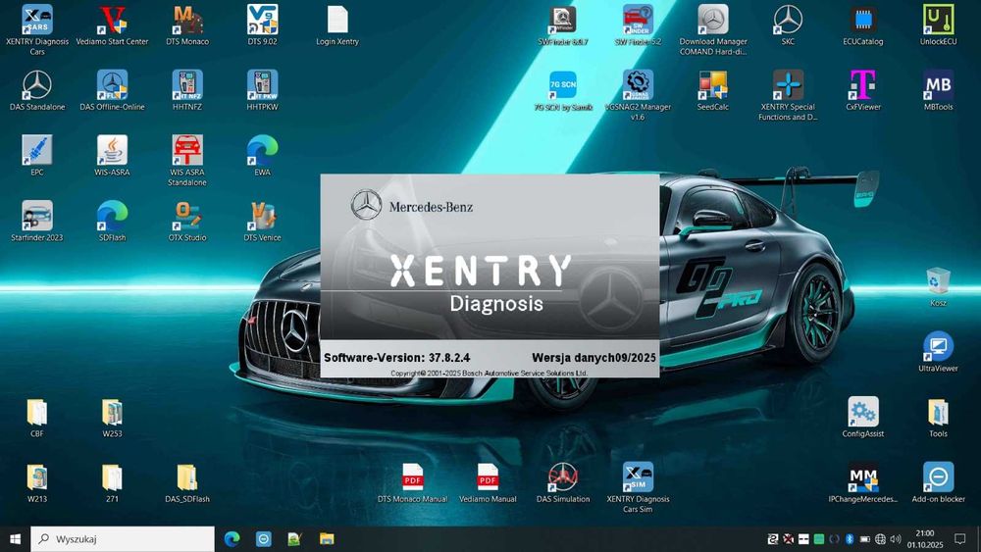Open EPC shortcut
981x552 pixels.
click(x=37, y=151)
